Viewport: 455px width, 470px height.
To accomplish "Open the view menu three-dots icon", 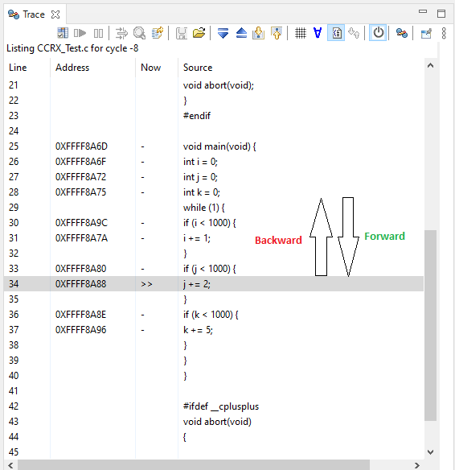I will pyautogui.click(x=444, y=33).
